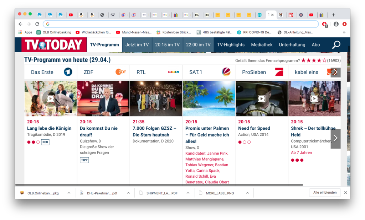Click the Das Erste channel logo
Image resolution: width=365 pixels, height=220 pixels.
68,72
